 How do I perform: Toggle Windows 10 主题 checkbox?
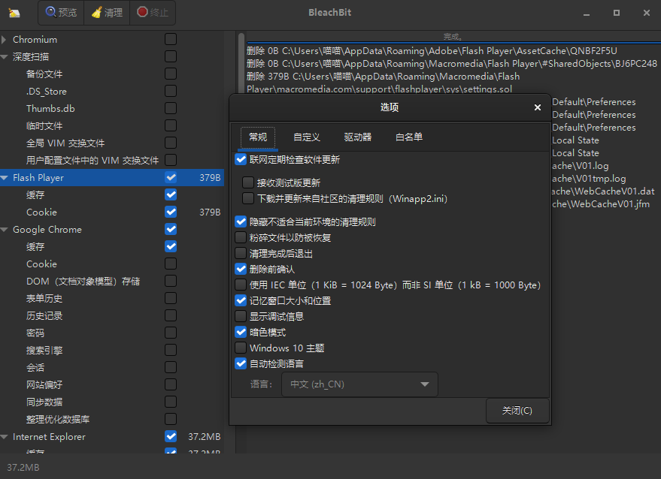point(241,348)
